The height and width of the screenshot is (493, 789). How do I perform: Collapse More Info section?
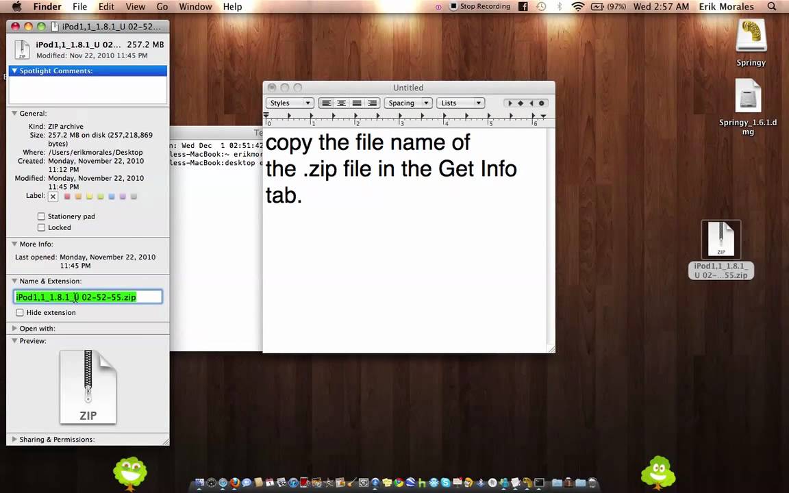(14, 244)
